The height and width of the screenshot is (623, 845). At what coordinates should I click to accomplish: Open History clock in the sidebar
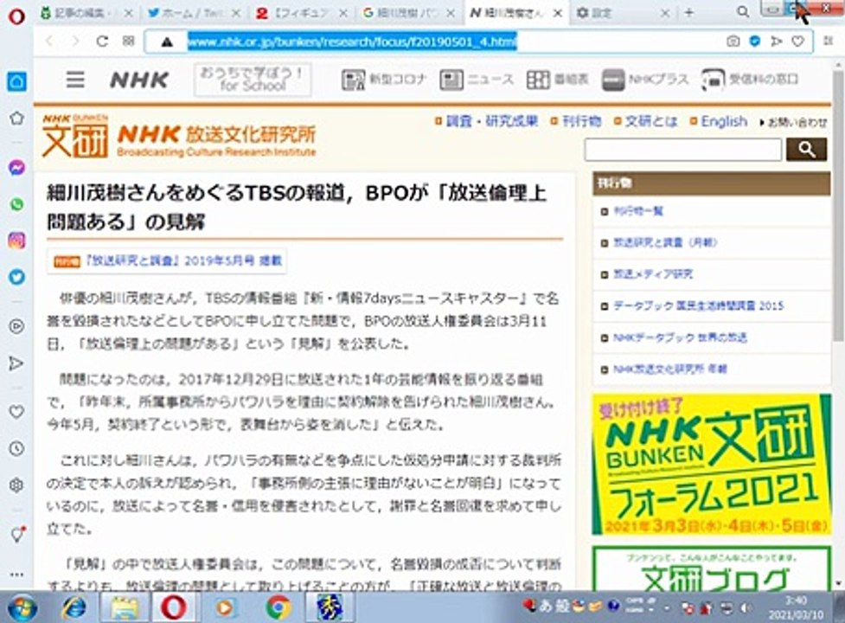click(x=16, y=448)
